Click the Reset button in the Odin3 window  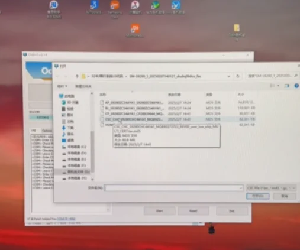pos(193,211)
